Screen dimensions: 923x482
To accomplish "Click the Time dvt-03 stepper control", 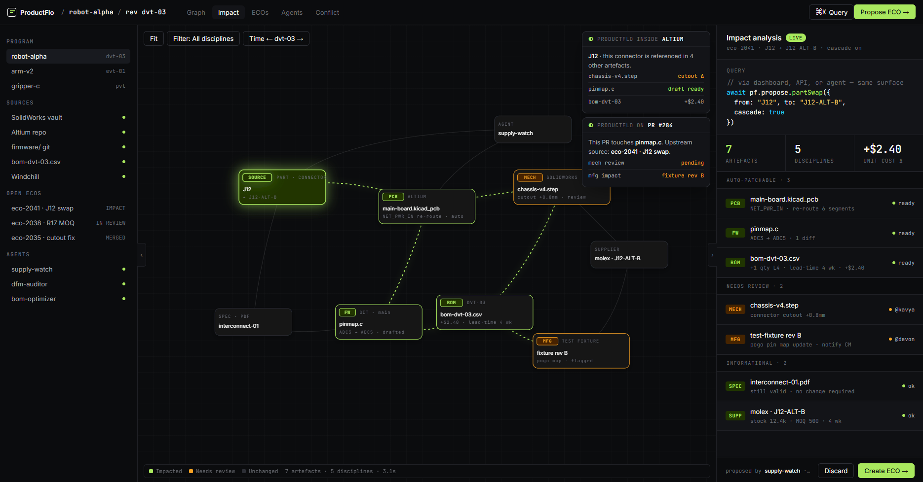I will pyautogui.click(x=276, y=38).
